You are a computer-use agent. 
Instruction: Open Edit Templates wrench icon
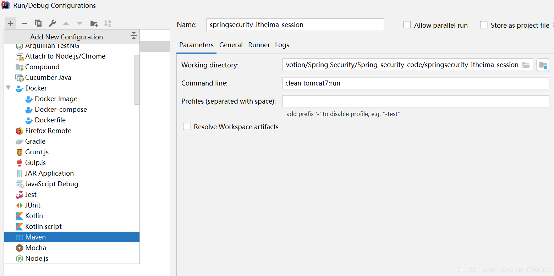coord(52,23)
